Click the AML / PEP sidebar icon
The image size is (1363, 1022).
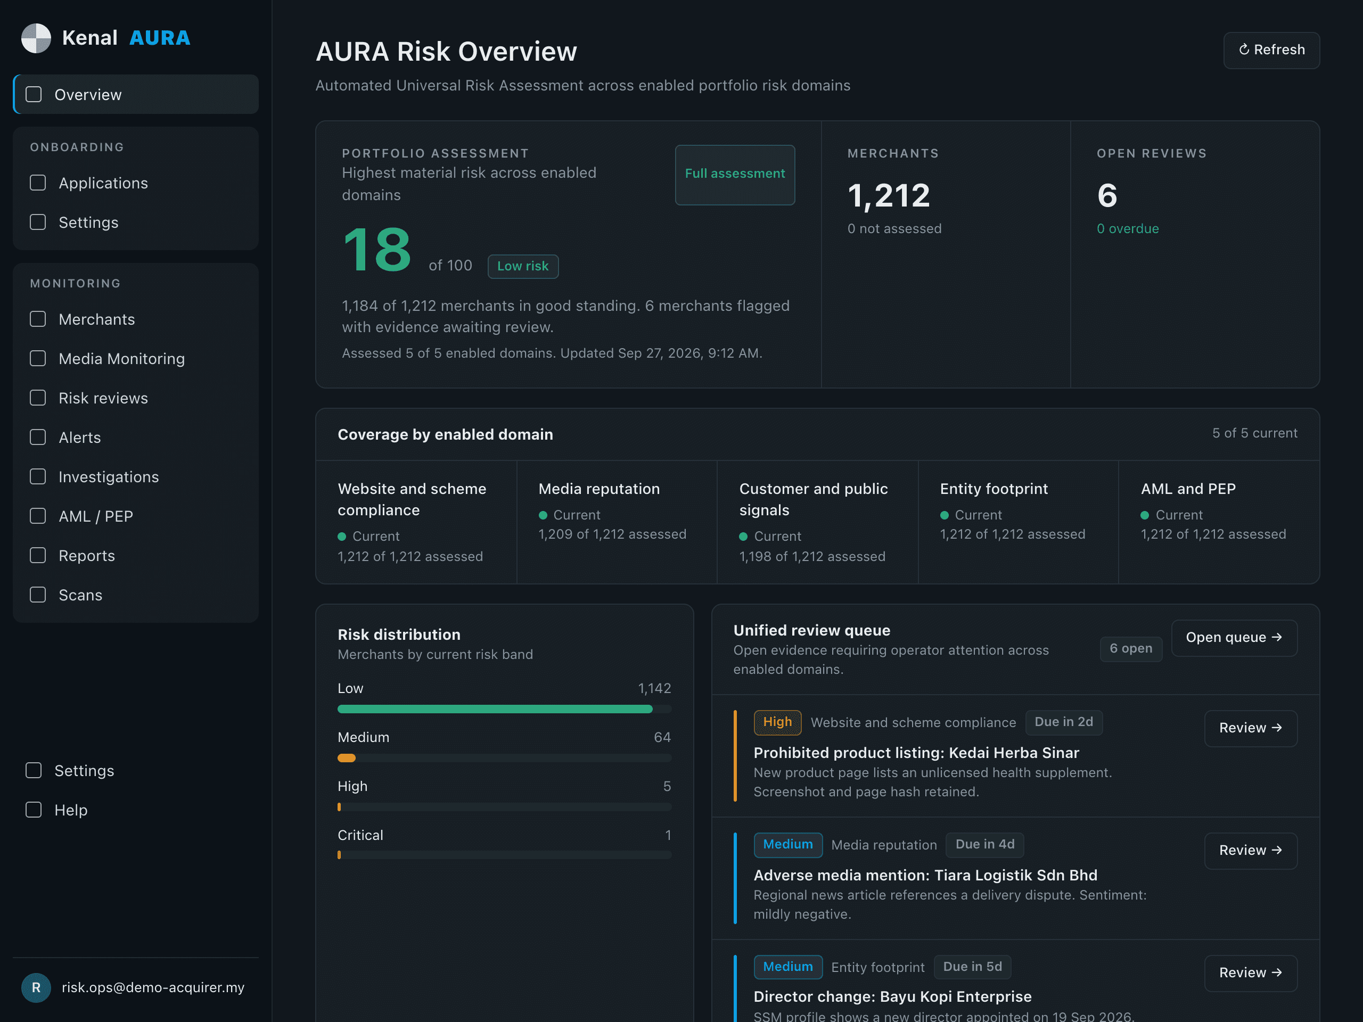(x=38, y=516)
